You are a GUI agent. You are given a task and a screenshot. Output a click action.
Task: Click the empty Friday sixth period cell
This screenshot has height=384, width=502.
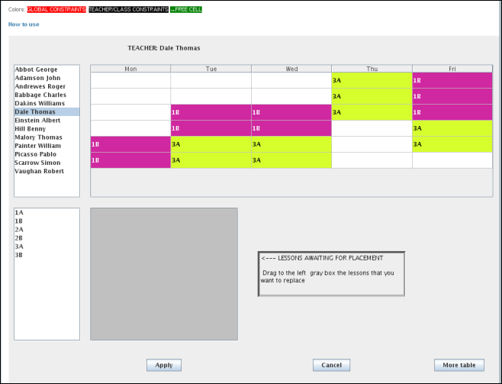click(452, 160)
